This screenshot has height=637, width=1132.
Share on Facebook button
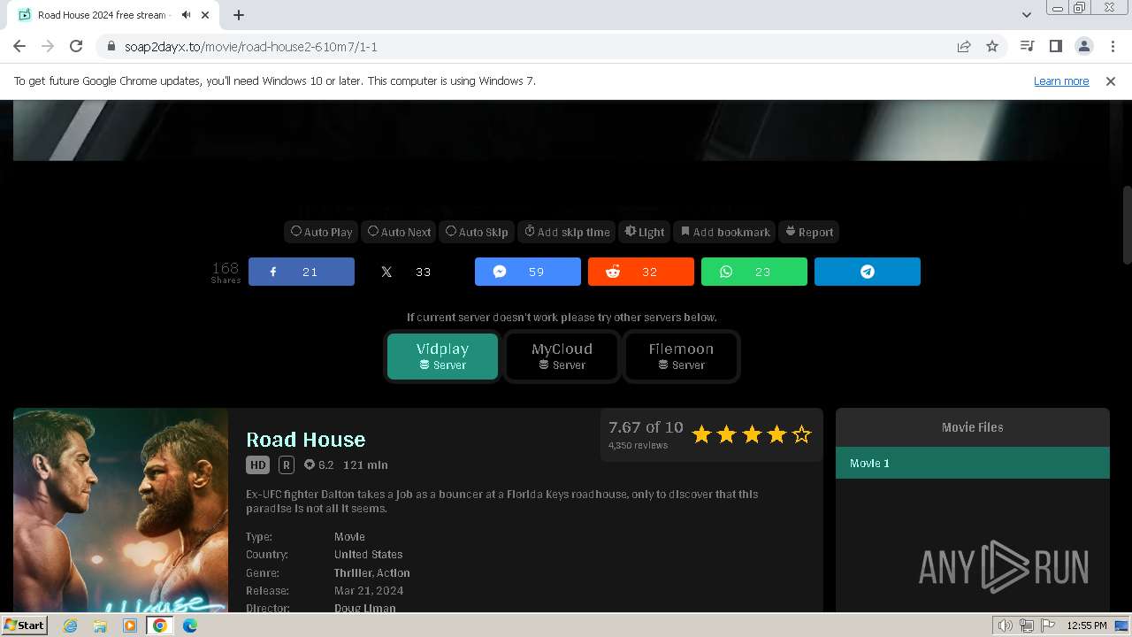302,272
